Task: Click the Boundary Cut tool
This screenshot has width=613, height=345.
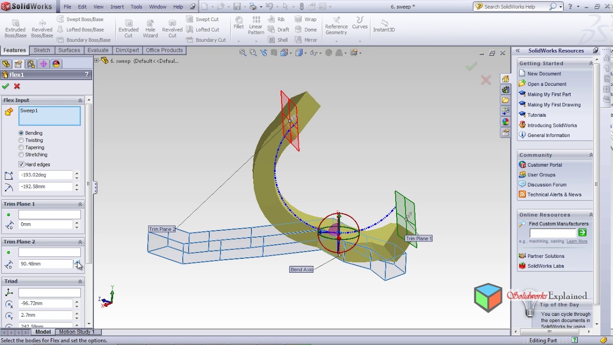Action: pos(206,40)
